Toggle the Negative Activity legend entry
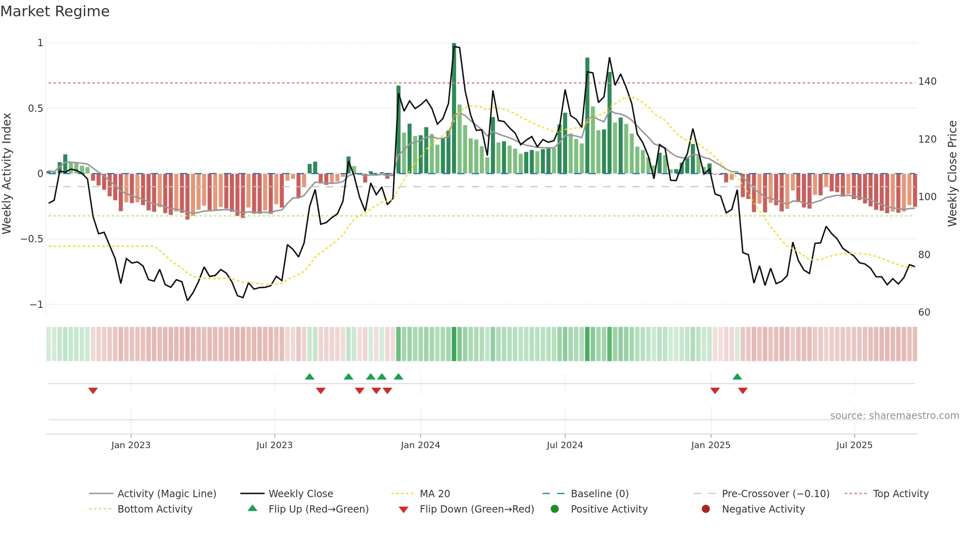Image resolution: width=973 pixels, height=547 pixels. coord(753,509)
